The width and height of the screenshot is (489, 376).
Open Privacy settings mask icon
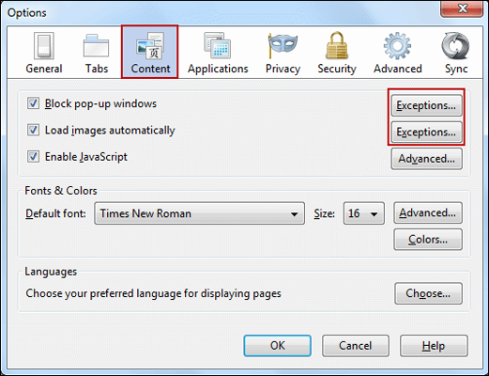[283, 46]
